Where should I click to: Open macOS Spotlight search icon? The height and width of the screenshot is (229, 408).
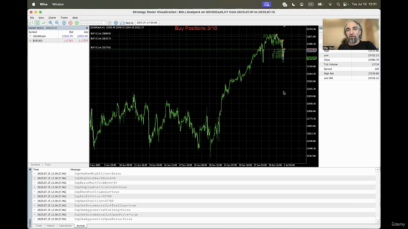point(338,4)
